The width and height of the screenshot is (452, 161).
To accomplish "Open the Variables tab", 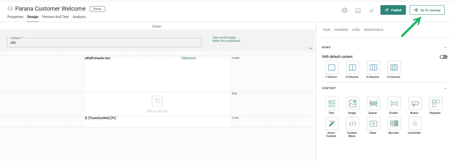I will (341, 30).
